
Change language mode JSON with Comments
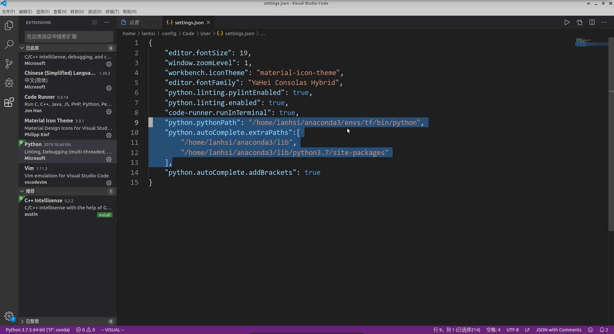click(x=558, y=330)
